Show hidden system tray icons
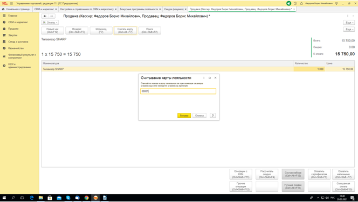This screenshot has height=202, width=358. point(318,198)
